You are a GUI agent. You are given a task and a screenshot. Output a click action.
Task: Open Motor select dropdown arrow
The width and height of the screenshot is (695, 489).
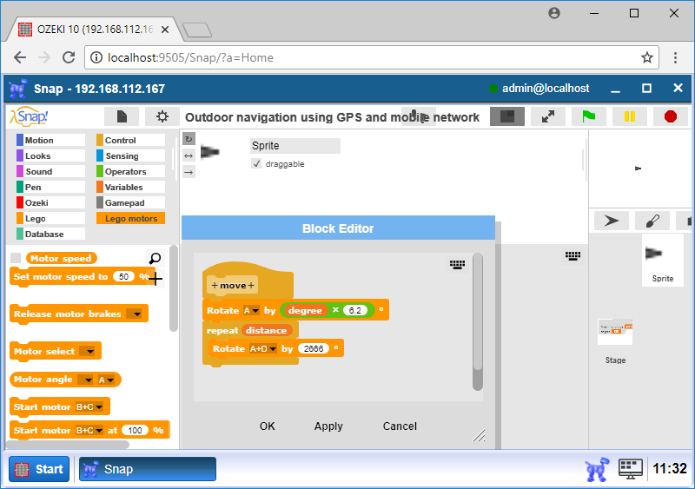(x=88, y=351)
